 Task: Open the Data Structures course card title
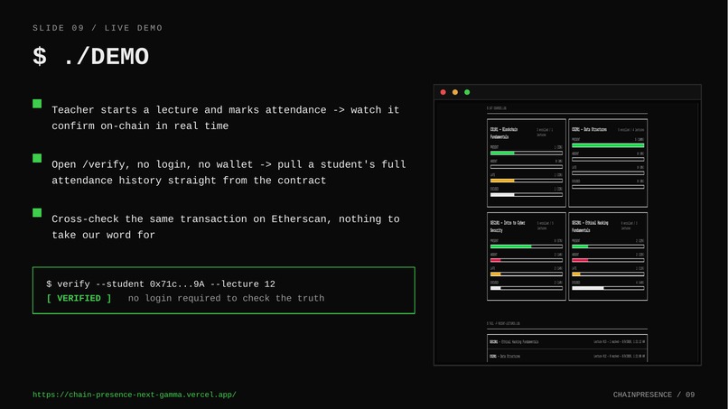pyautogui.click(x=589, y=129)
